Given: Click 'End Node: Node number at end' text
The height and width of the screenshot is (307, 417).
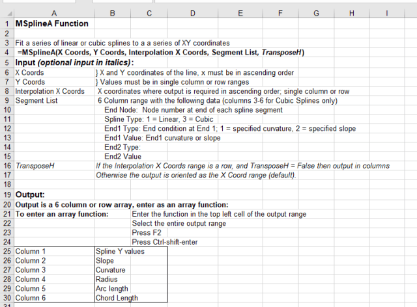Looking at the screenshot, I should (x=194, y=110).
